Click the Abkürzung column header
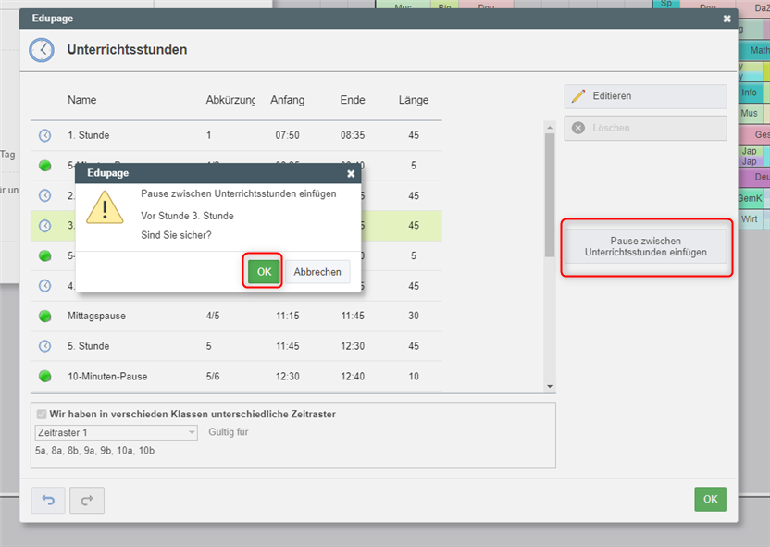Screen dimensions: 770x547 [x=230, y=100]
